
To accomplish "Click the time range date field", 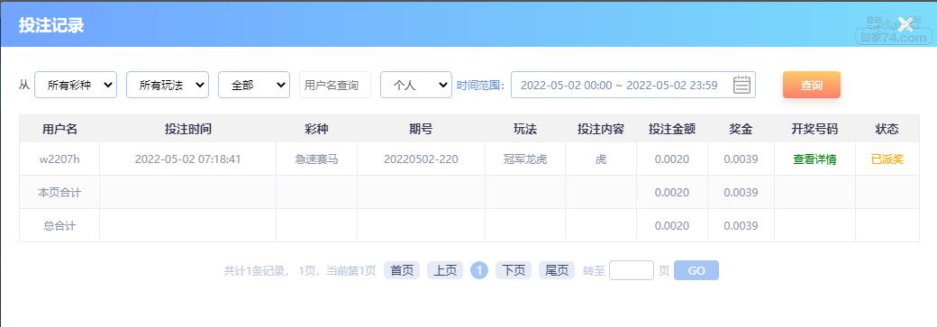I will click(632, 85).
